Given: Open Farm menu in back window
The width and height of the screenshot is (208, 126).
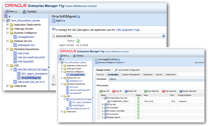Looking at the screenshot, I should [11, 11].
